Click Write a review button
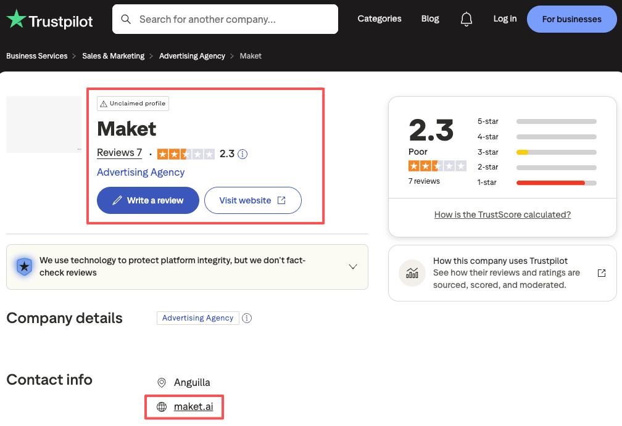Screen dimensions: 622x426 tap(148, 200)
